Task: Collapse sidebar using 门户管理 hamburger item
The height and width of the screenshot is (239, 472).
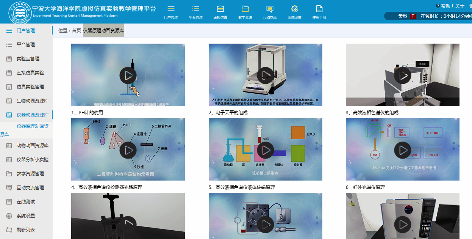Action: [x=9, y=31]
